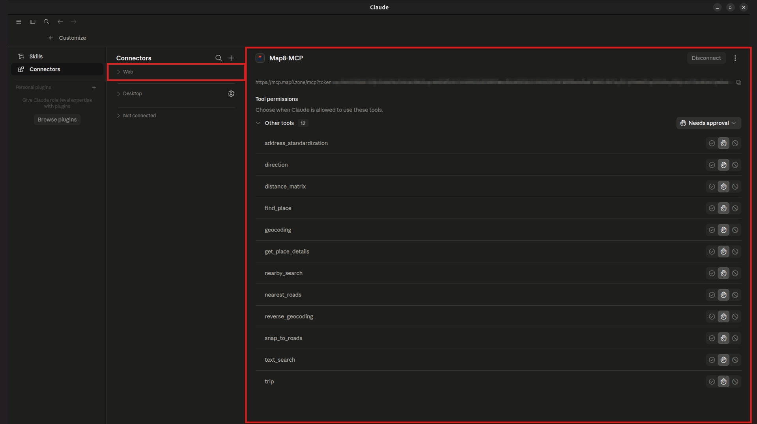Always allow the address_standardization tool
The height and width of the screenshot is (424, 757).
pos(712,143)
